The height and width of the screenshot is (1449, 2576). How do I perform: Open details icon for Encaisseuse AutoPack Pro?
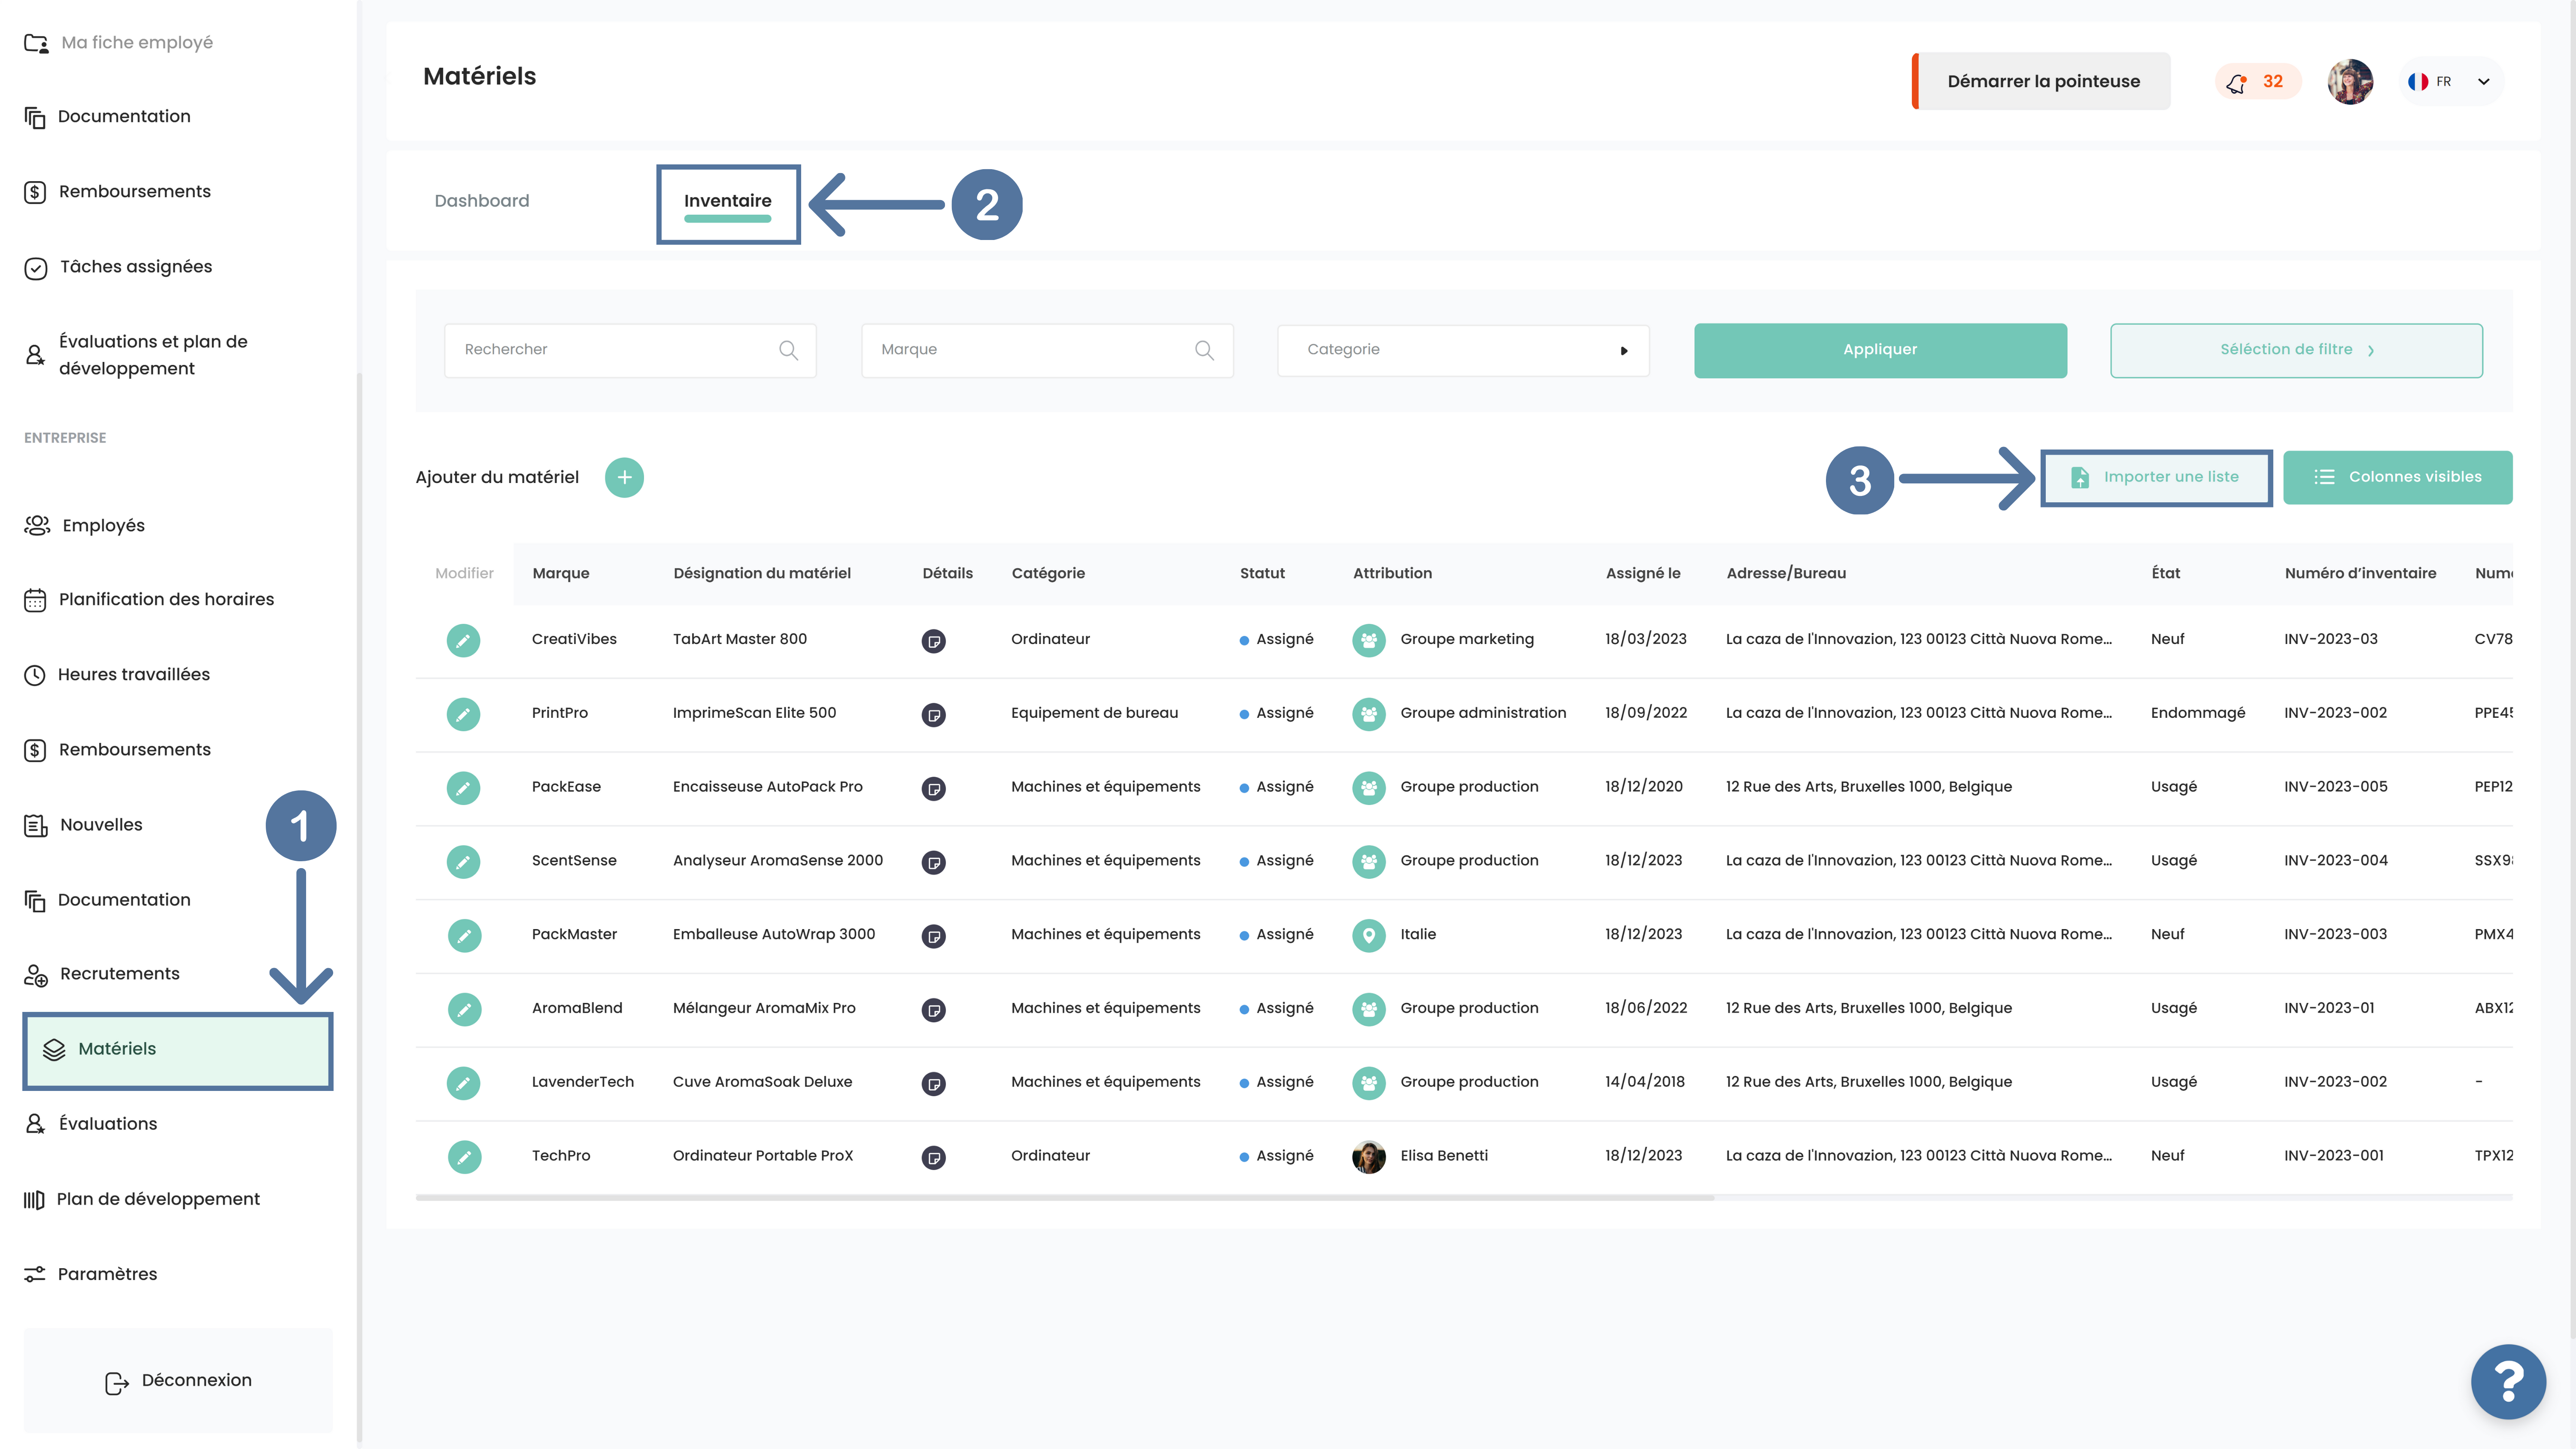(x=933, y=789)
